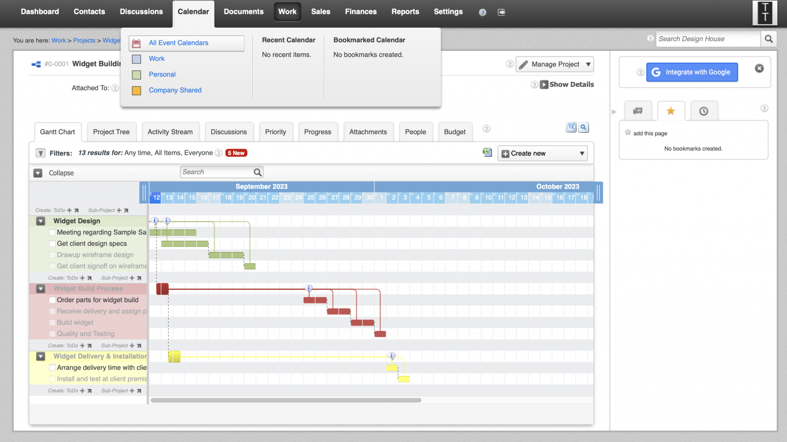Open the calendar view icon above the chart
The width and height of the screenshot is (787, 442).
click(x=571, y=127)
